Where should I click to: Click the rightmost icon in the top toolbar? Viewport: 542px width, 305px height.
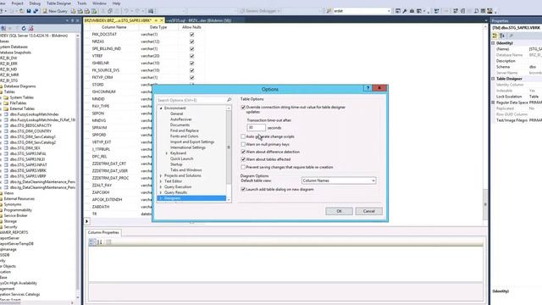click(489, 11)
